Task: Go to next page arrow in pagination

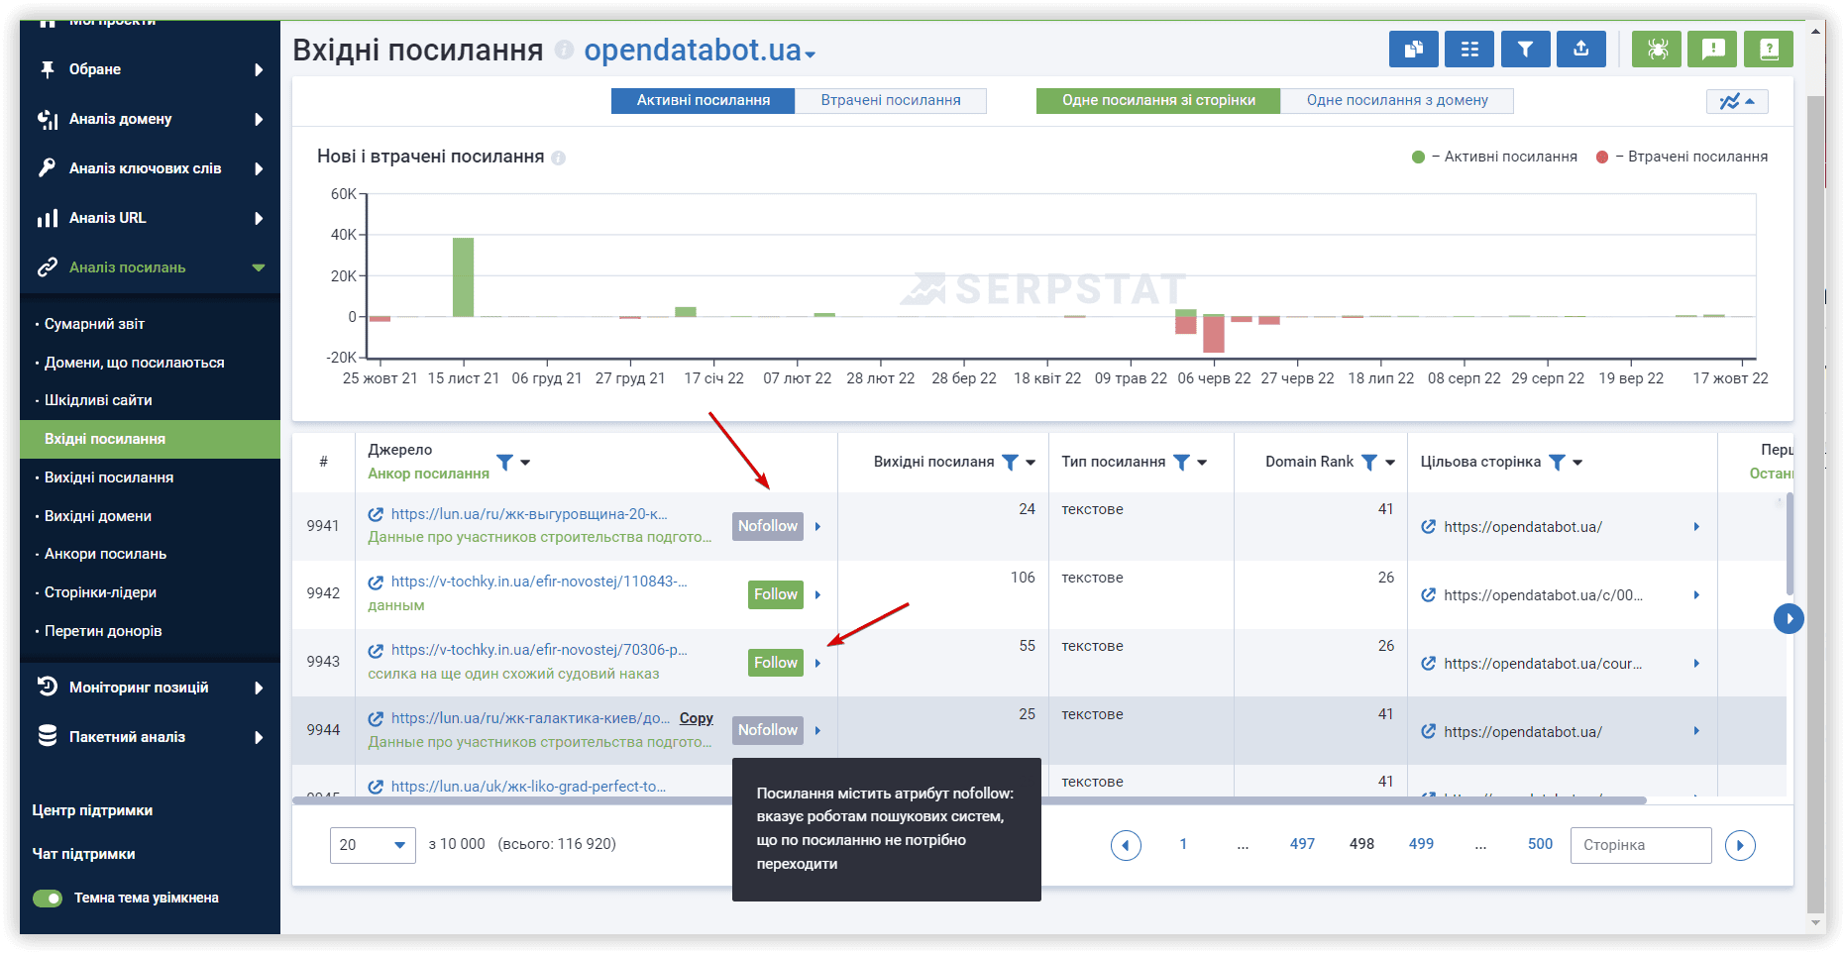Action: [1740, 845]
